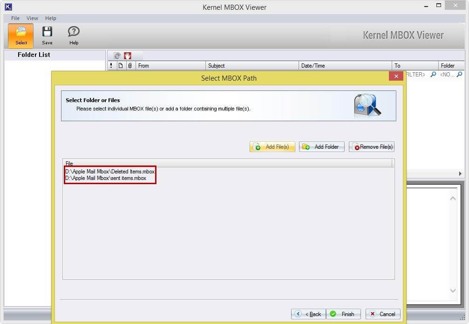The image size is (469, 324).
Task: Open the Help menu
Action: pyautogui.click(x=51, y=18)
